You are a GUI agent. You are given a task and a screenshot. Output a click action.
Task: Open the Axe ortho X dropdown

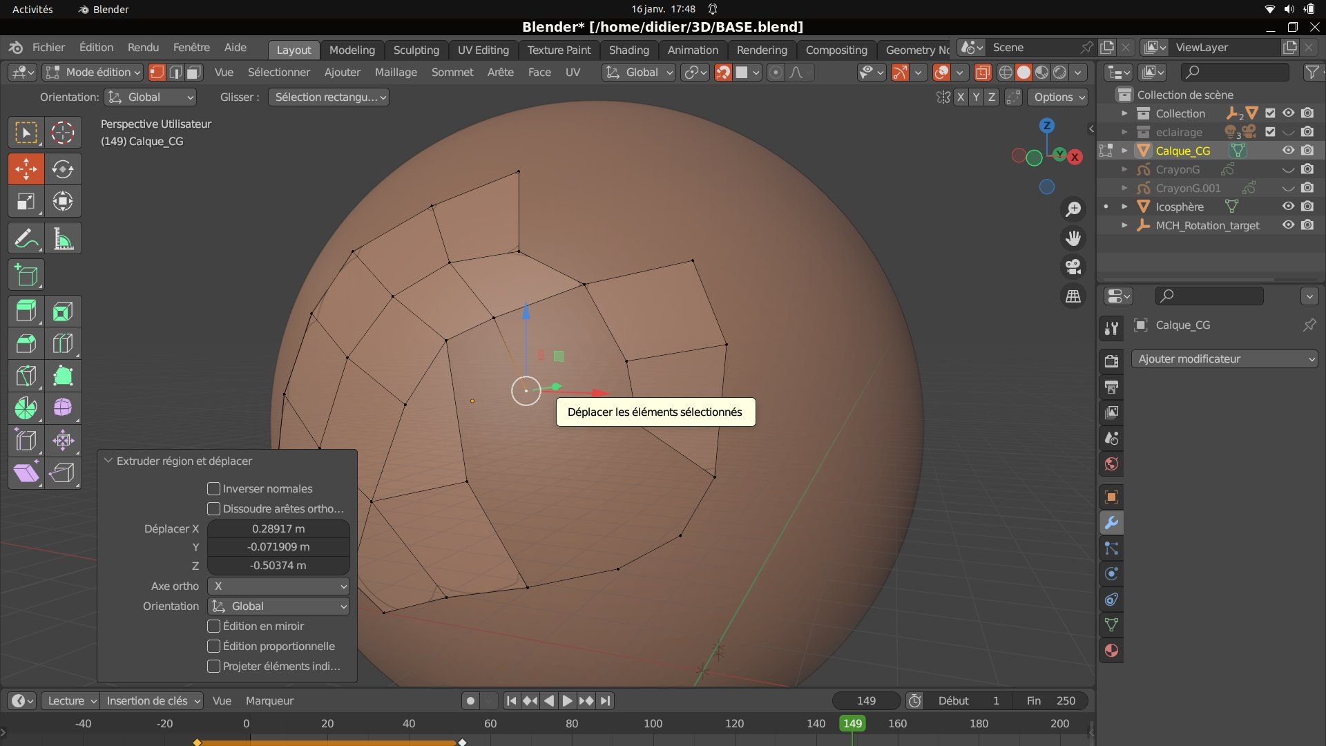[x=278, y=586]
